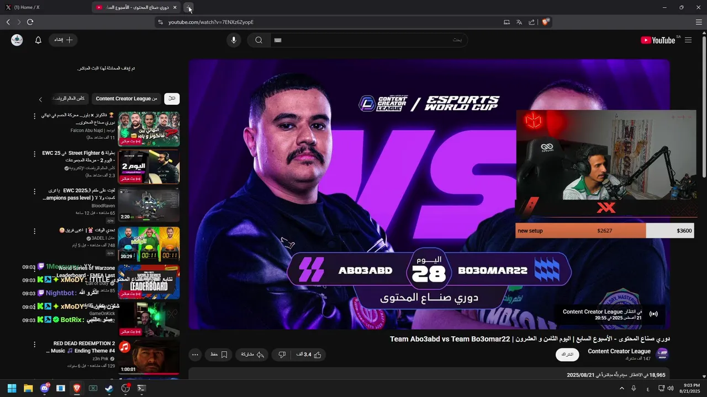Click the subscribe 'اشتراك' button
The height and width of the screenshot is (397, 707).
pyautogui.click(x=567, y=355)
